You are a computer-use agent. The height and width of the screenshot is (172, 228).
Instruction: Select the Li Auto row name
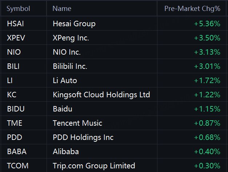coord(65,81)
